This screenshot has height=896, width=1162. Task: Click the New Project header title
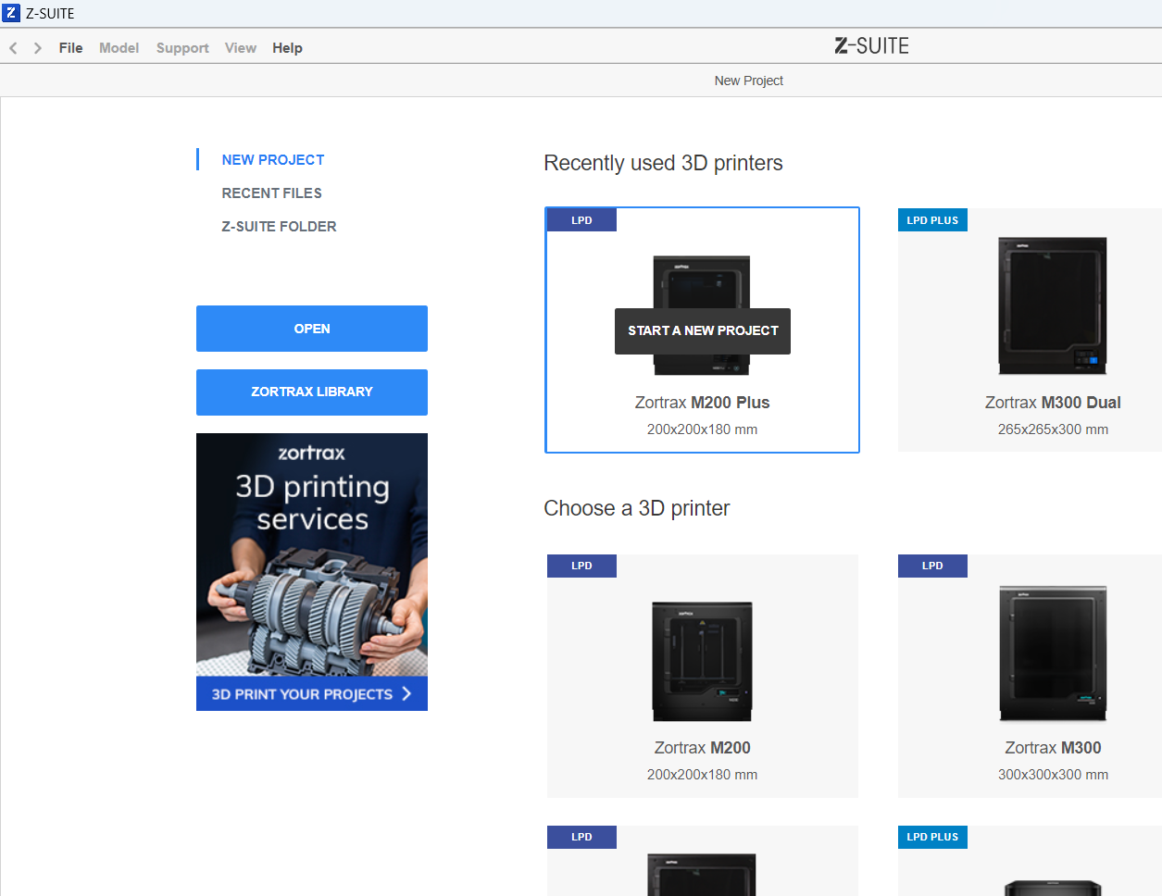(748, 81)
